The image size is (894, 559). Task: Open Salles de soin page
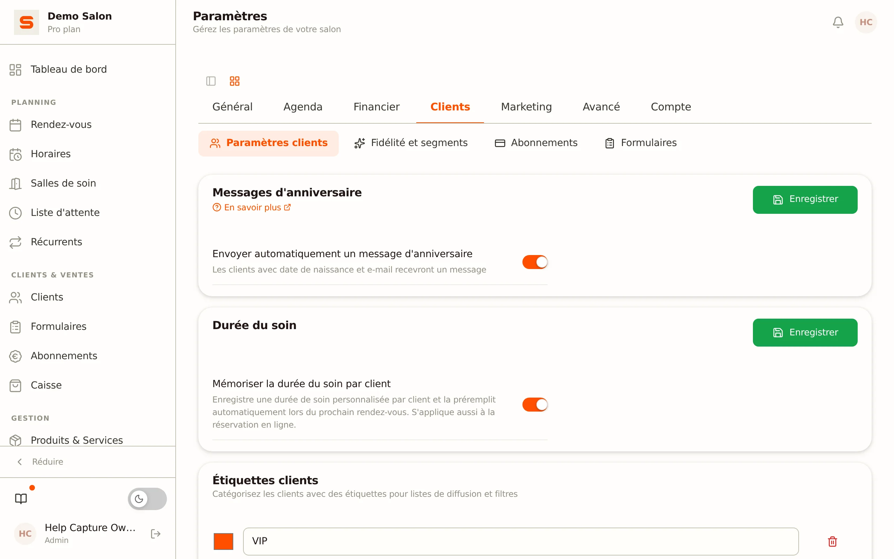[63, 183]
